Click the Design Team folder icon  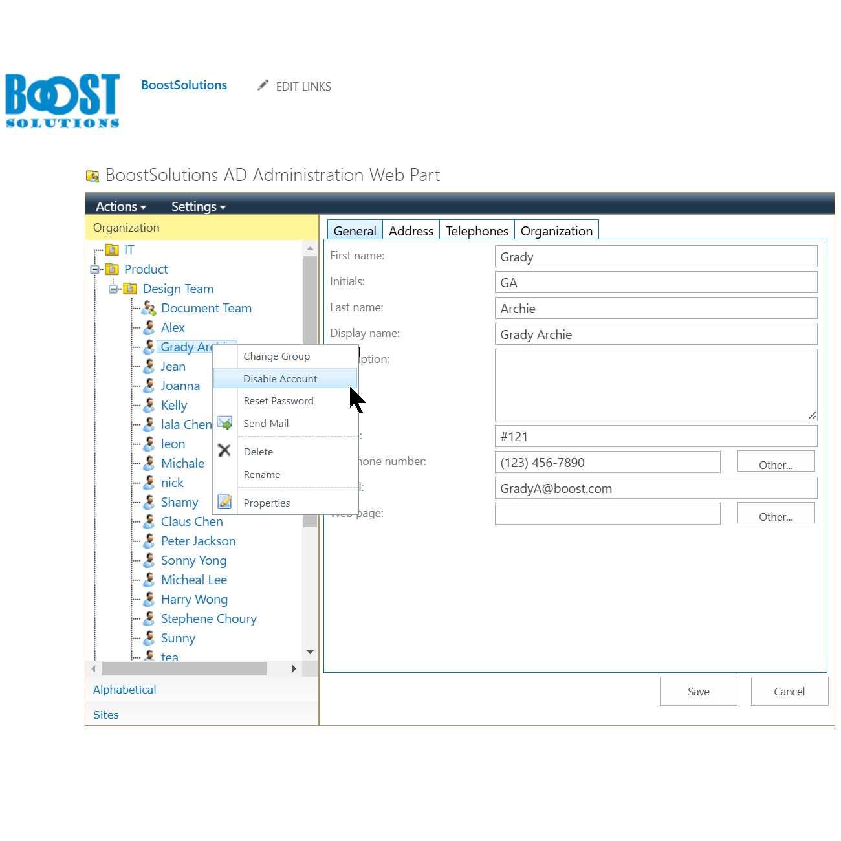tap(130, 289)
